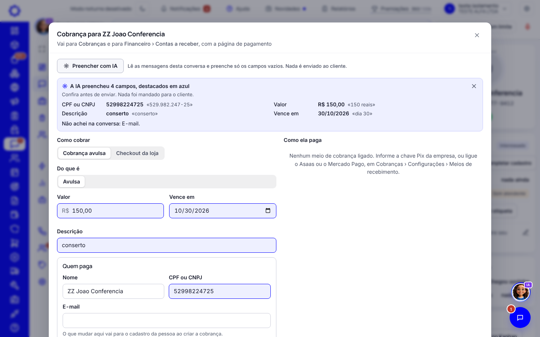Click the 'Não achei na conversa: E-mail.' note

[x=101, y=124]
